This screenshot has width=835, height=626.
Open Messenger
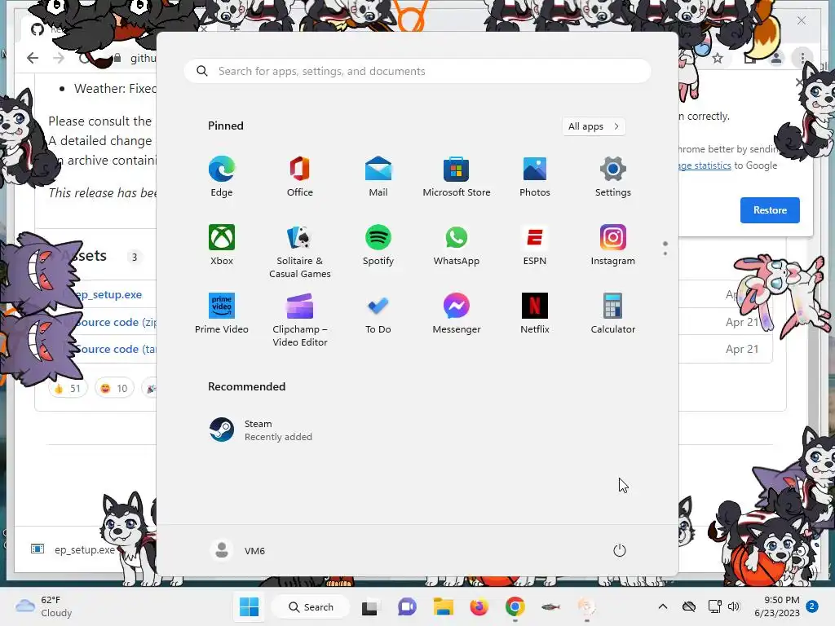457,314
